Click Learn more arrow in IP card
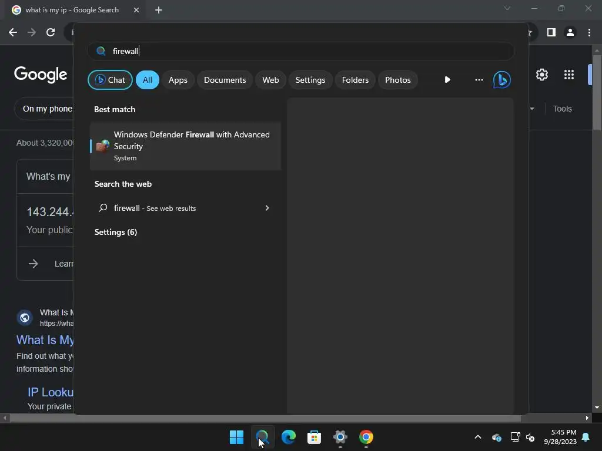The image size is (602, 451). coord(34,264)
